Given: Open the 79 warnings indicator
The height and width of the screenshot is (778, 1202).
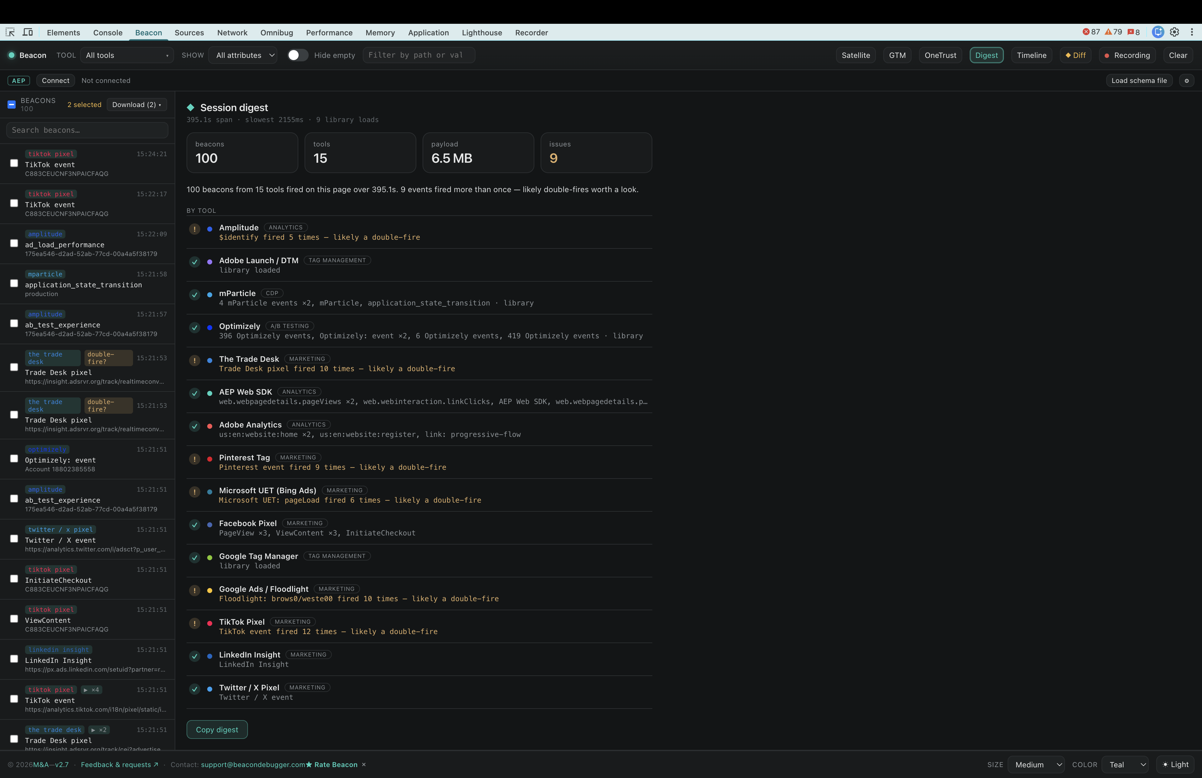Looking at the screenshot, I should 1113,32.
